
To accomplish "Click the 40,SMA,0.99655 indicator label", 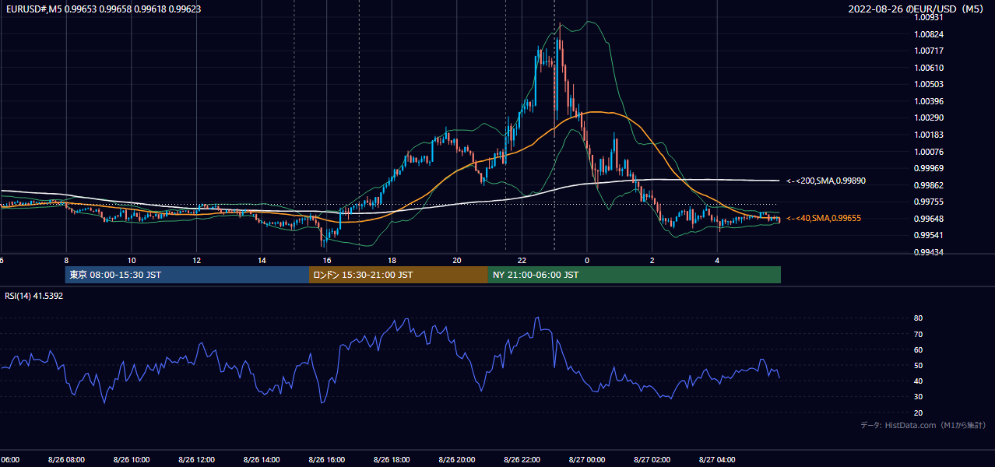I will pos(824,219).
